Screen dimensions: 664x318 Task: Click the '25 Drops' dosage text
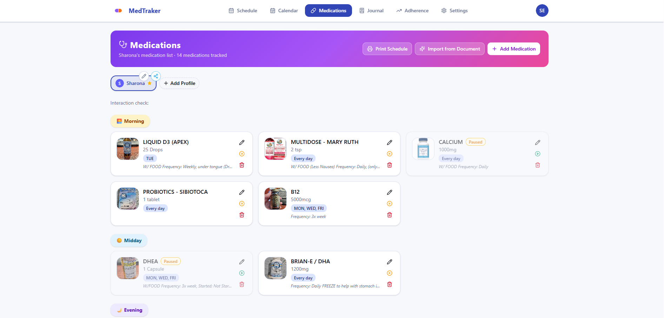[153, 150]
